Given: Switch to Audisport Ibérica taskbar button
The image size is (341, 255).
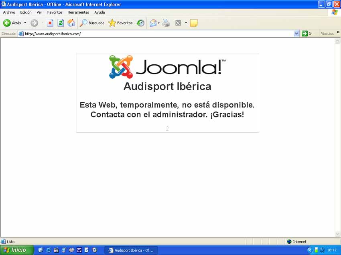Looking at the screenshot, I should coord(131,250).
